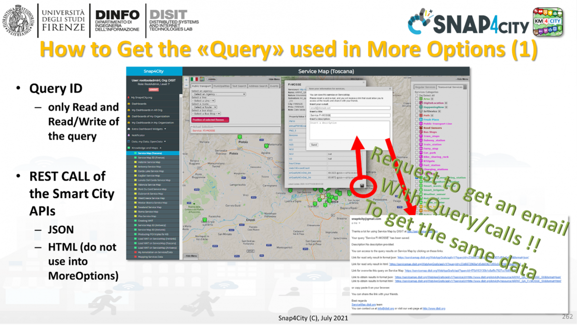Click the red LOGOUT button

click(153, 89)
